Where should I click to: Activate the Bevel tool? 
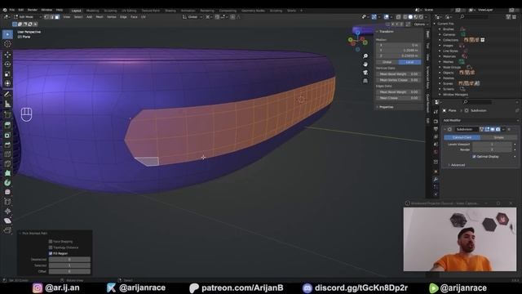[x=7, y=145]
